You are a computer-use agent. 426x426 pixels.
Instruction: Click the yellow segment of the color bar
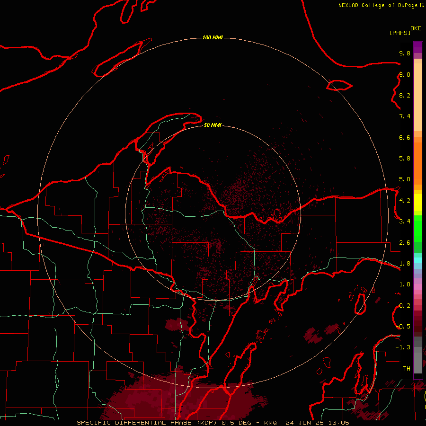point(418,203)
